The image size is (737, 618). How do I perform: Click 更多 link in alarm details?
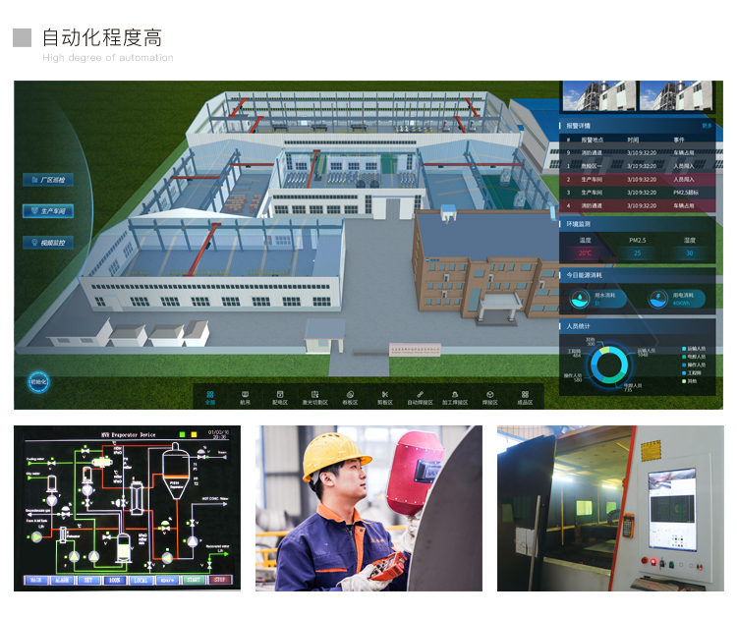point(707,126)
